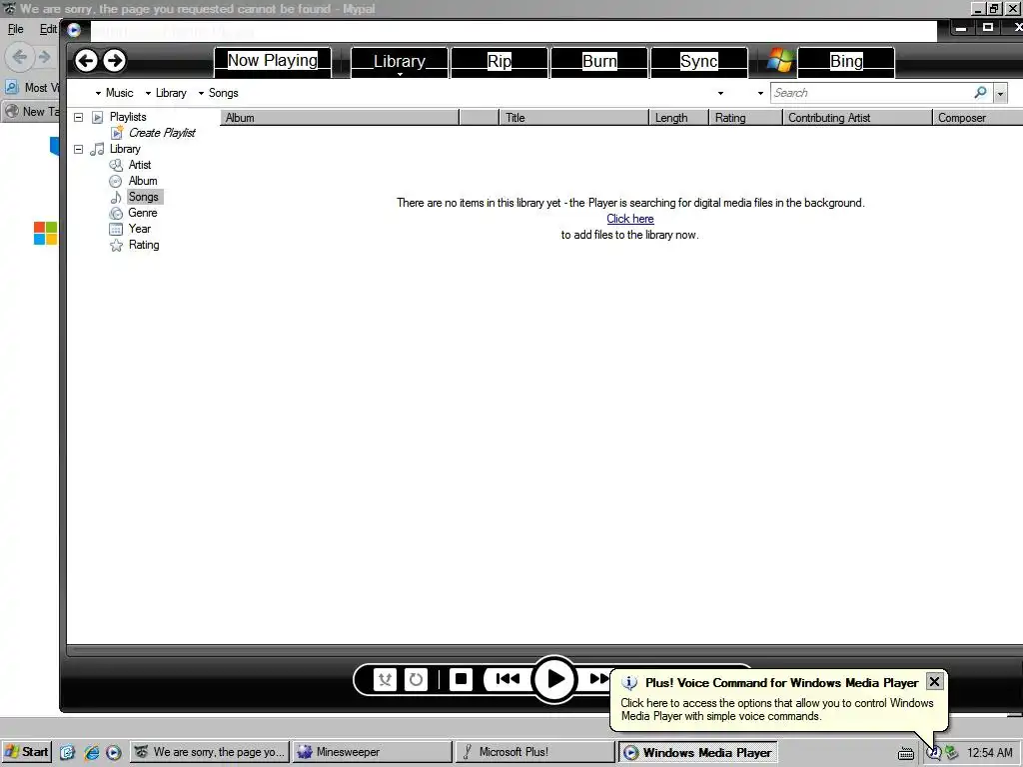Open the layout options dropdown arrow
1023x767 pixels.
pos(720,93)
